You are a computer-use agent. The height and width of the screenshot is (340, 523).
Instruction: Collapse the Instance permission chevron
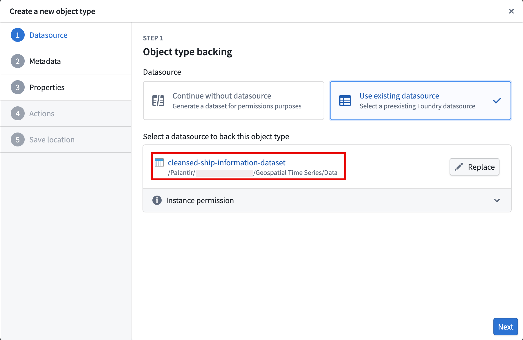click(497, 200)
